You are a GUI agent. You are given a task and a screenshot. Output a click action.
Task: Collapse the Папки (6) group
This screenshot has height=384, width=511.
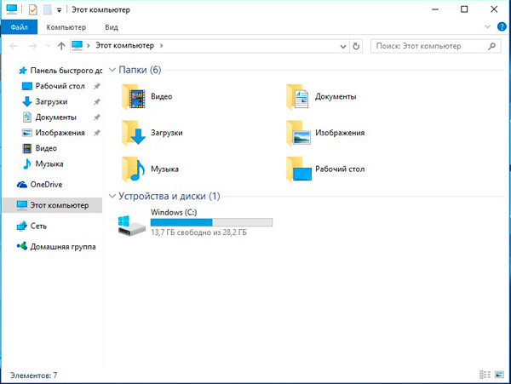pos(112,70)
